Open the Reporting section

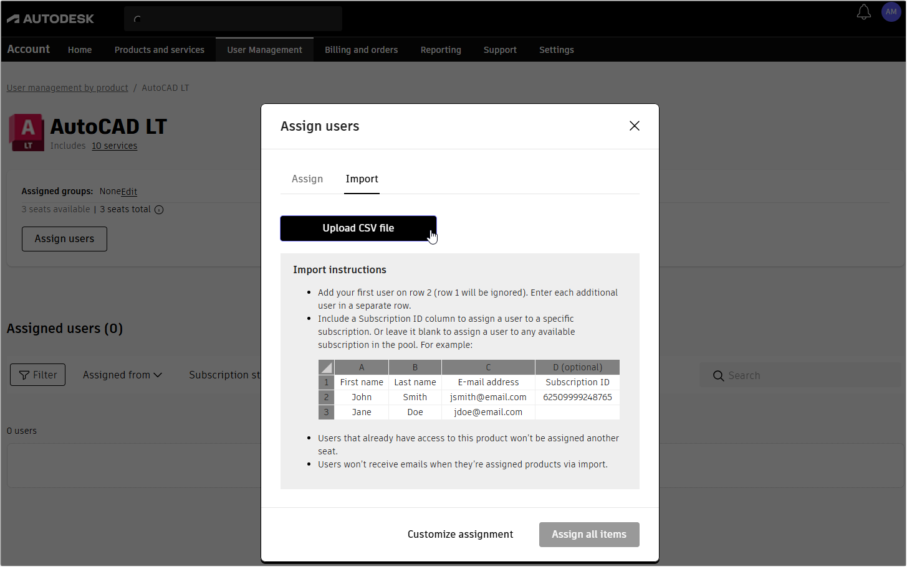(441, 50)
